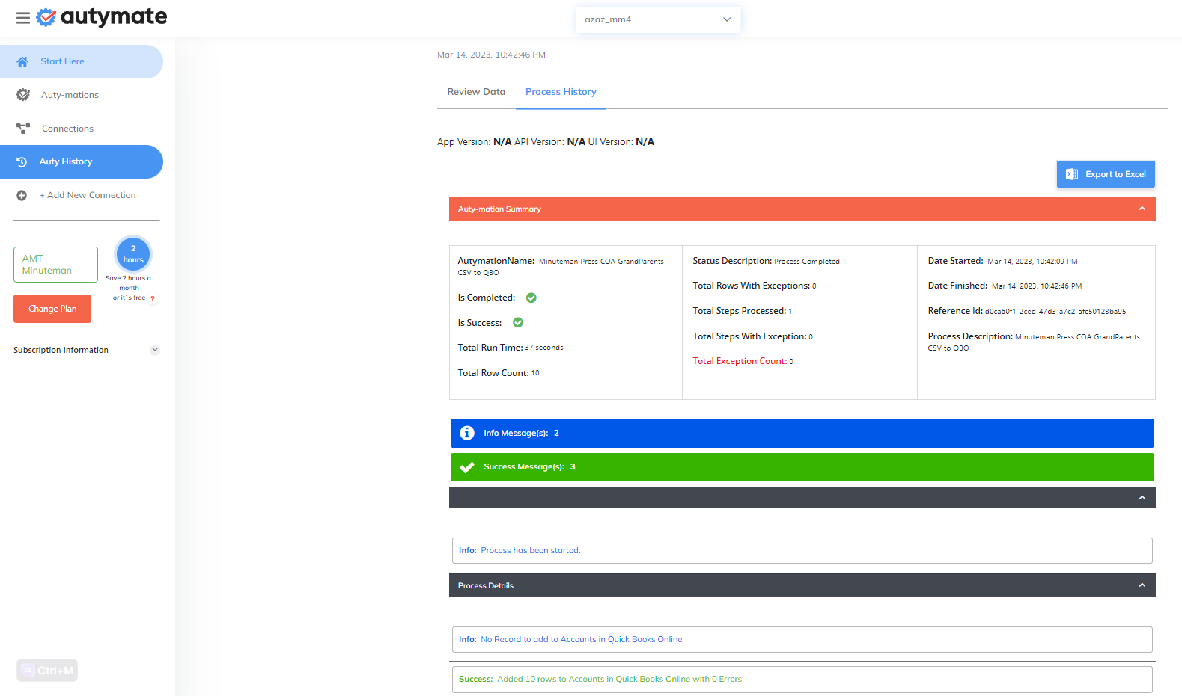This screenshot has width=1182, height=696.
Task: Click the Date Started value
Action: [1032, 262]
